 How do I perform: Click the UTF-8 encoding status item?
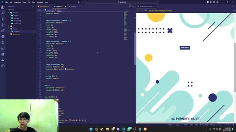click(186, 125)
